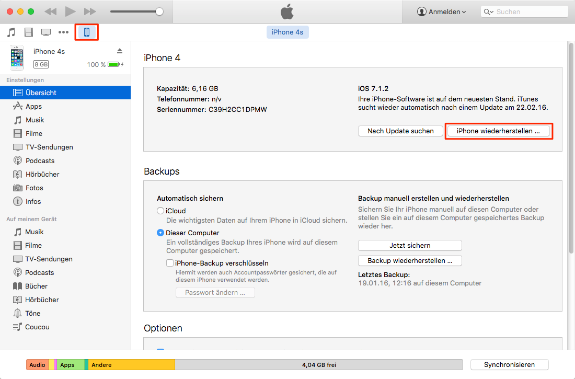Image resolution: width=575 pixels, height=379 pixels.
Task: Open Übersicht in Einstellungen
Action: (65, 93)
